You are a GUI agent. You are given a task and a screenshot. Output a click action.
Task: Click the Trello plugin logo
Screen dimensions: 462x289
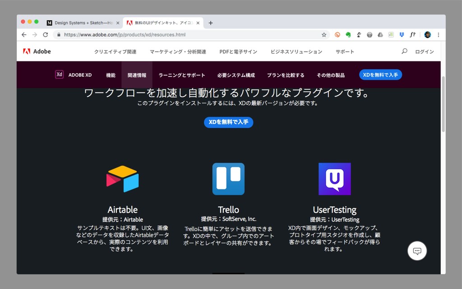[228, 179]
